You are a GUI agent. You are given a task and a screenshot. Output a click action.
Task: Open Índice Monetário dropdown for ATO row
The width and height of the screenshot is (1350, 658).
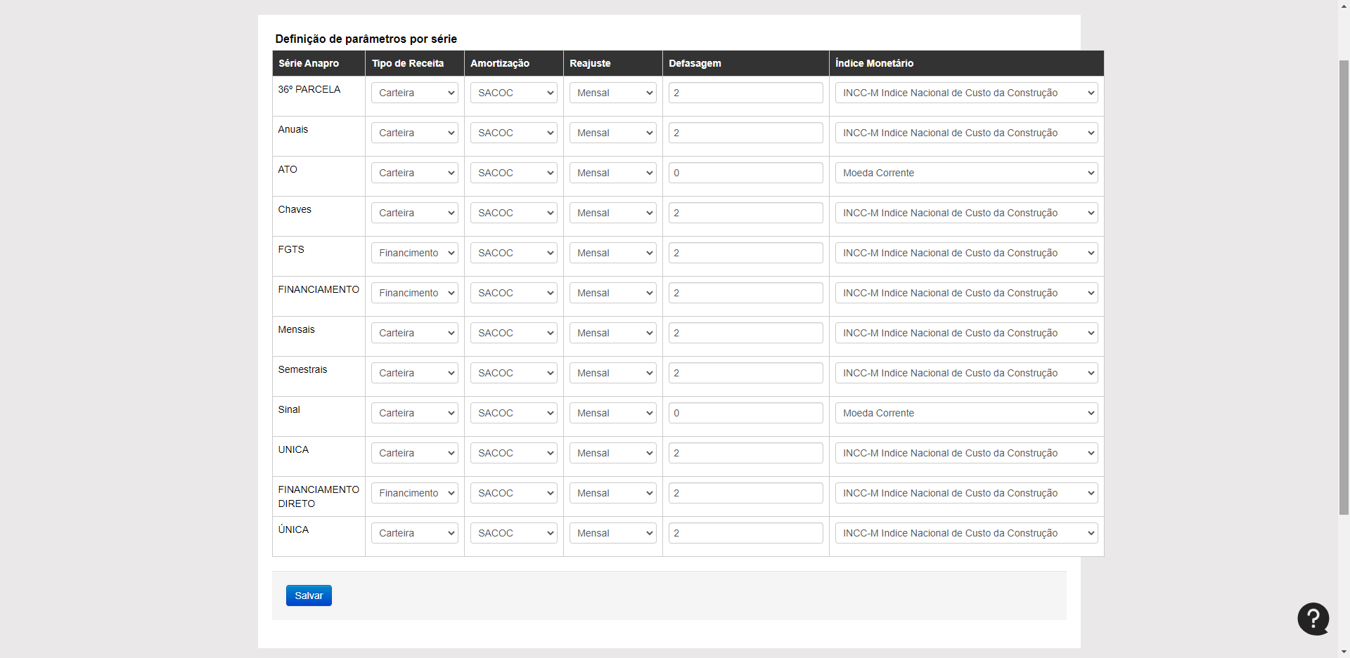pos(966,173)
